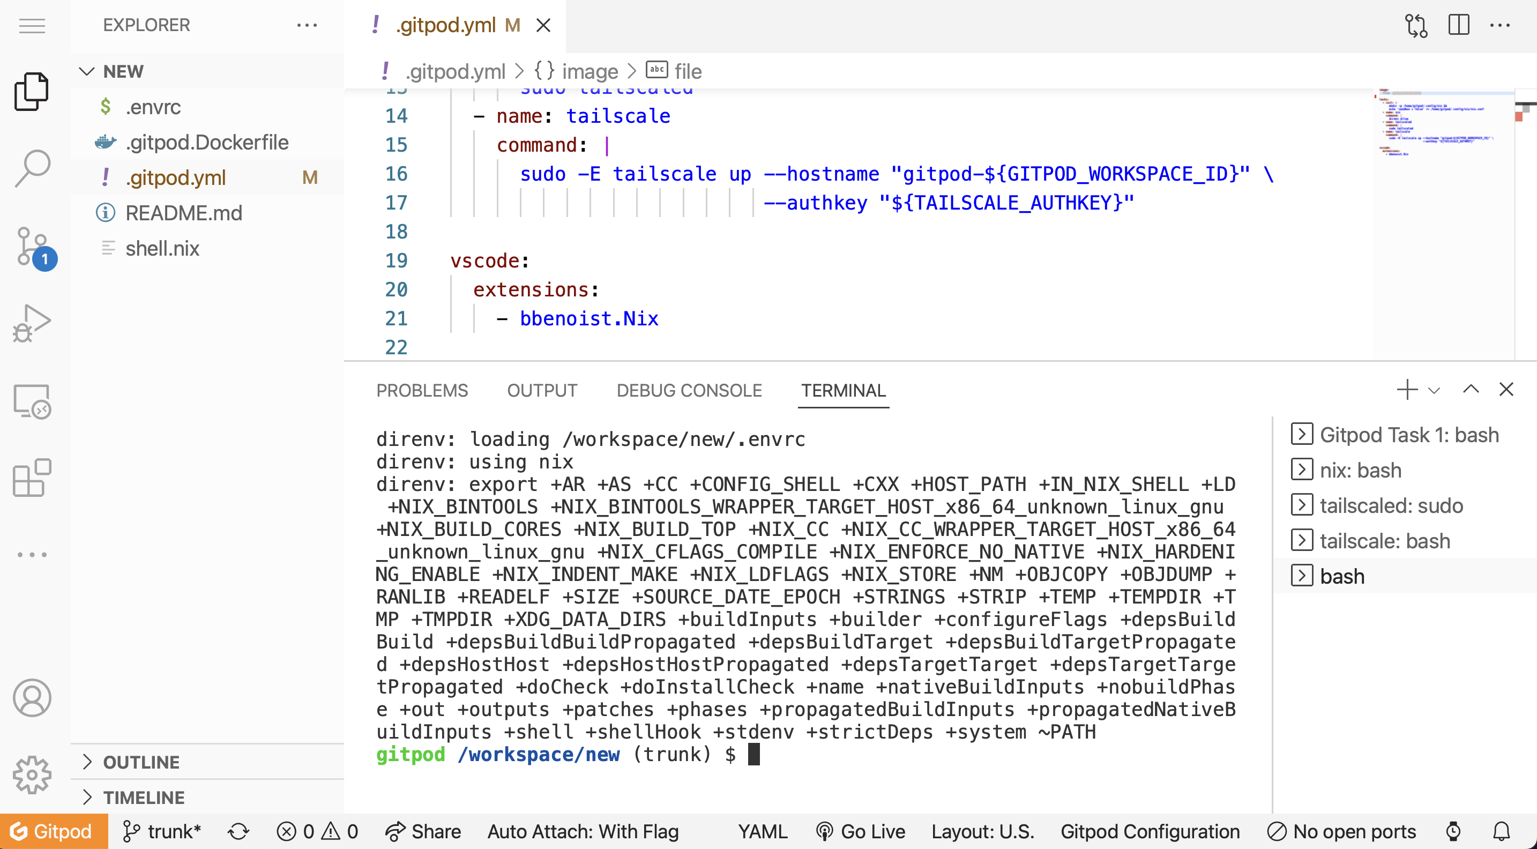Open the Manage settings gear
1537x849 pixels.
(32, 775)
